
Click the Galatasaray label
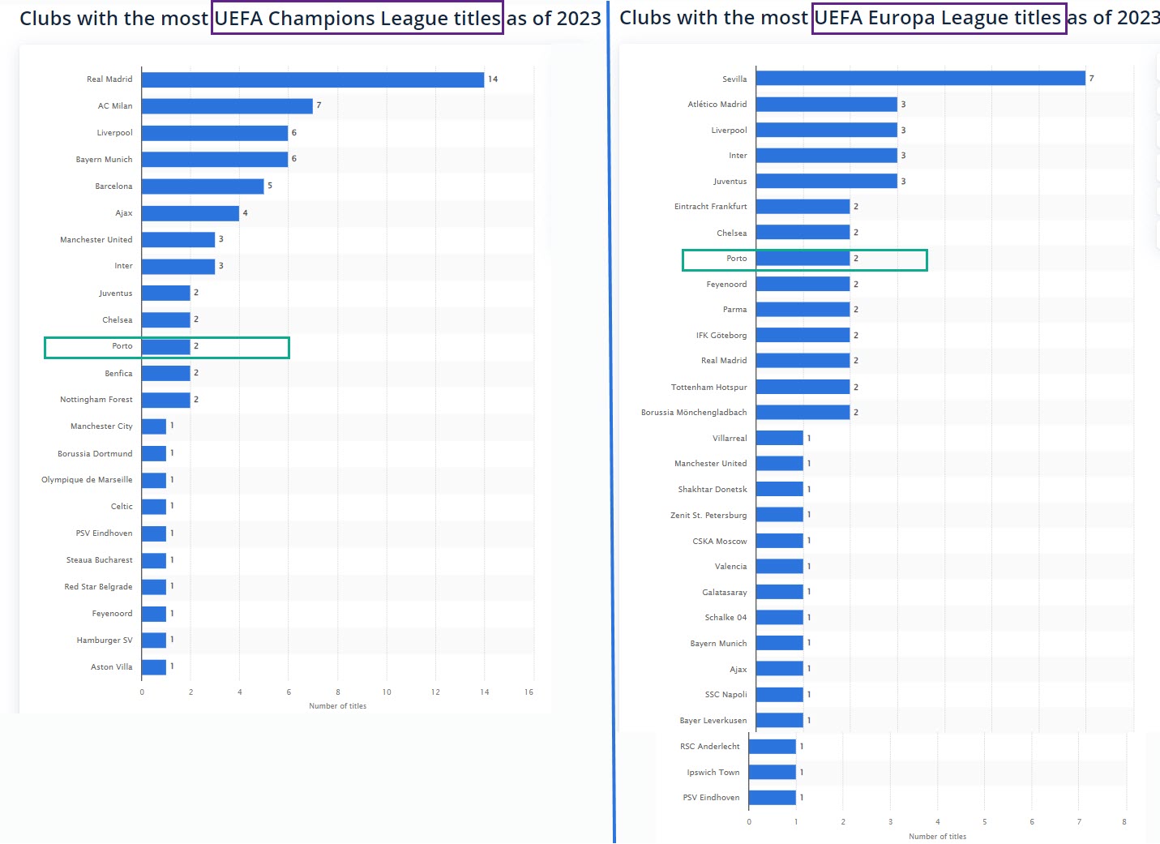[725, 593]
